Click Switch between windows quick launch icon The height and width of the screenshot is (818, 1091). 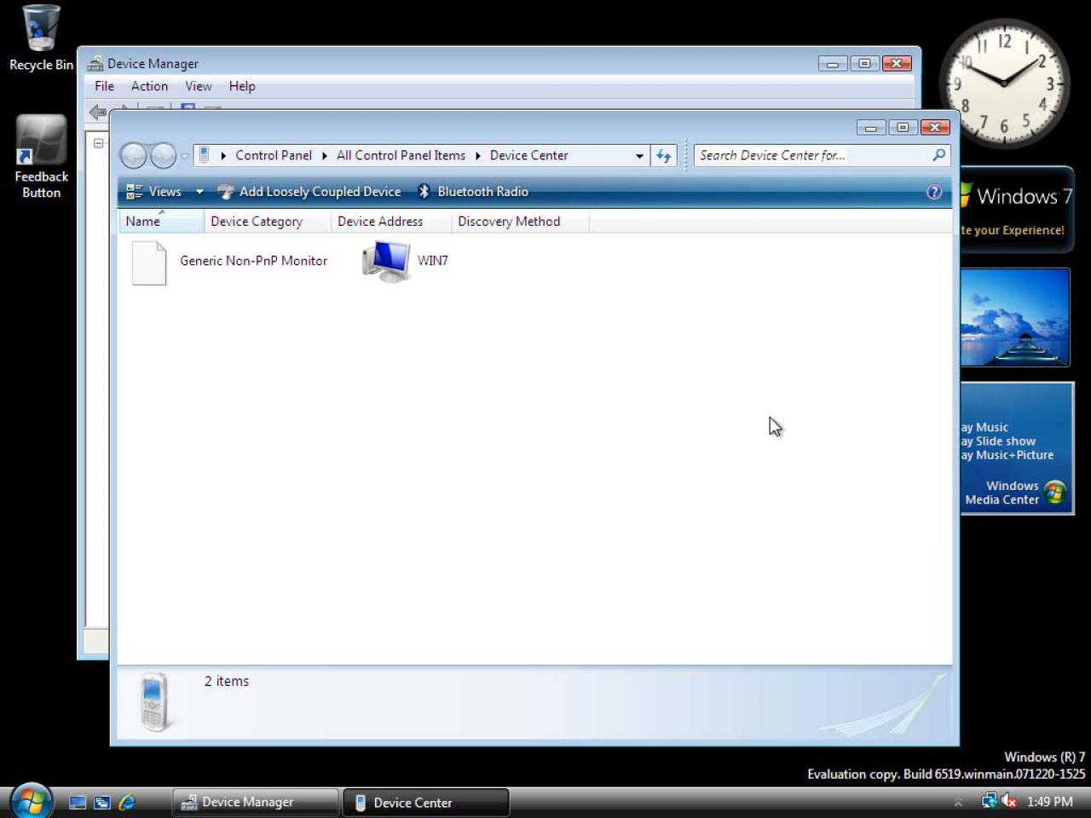tap(102, 802)
